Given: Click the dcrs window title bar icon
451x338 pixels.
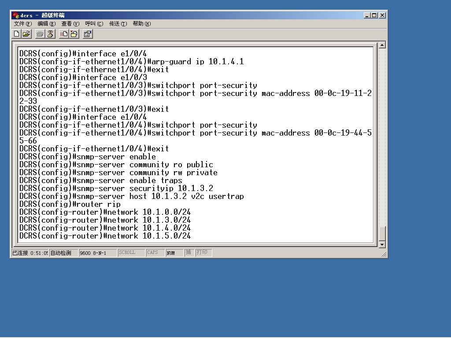Looking at the screenshot, I should coord(16,15).
